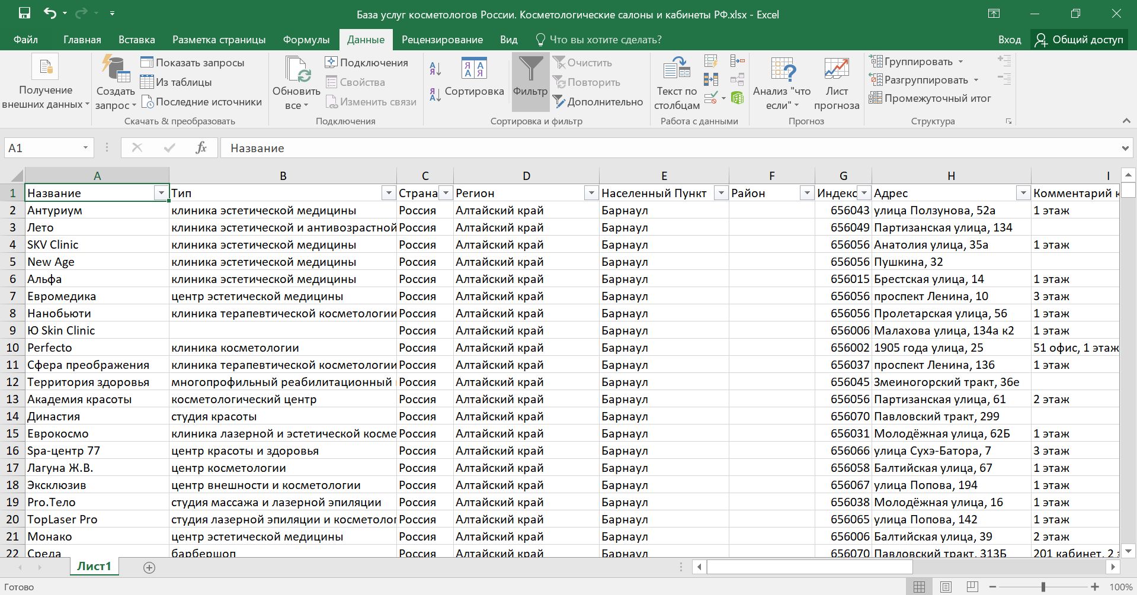Sort ascending with the A-Z icon
Viewport: 1137px width, 595px height.
(435, 69)
